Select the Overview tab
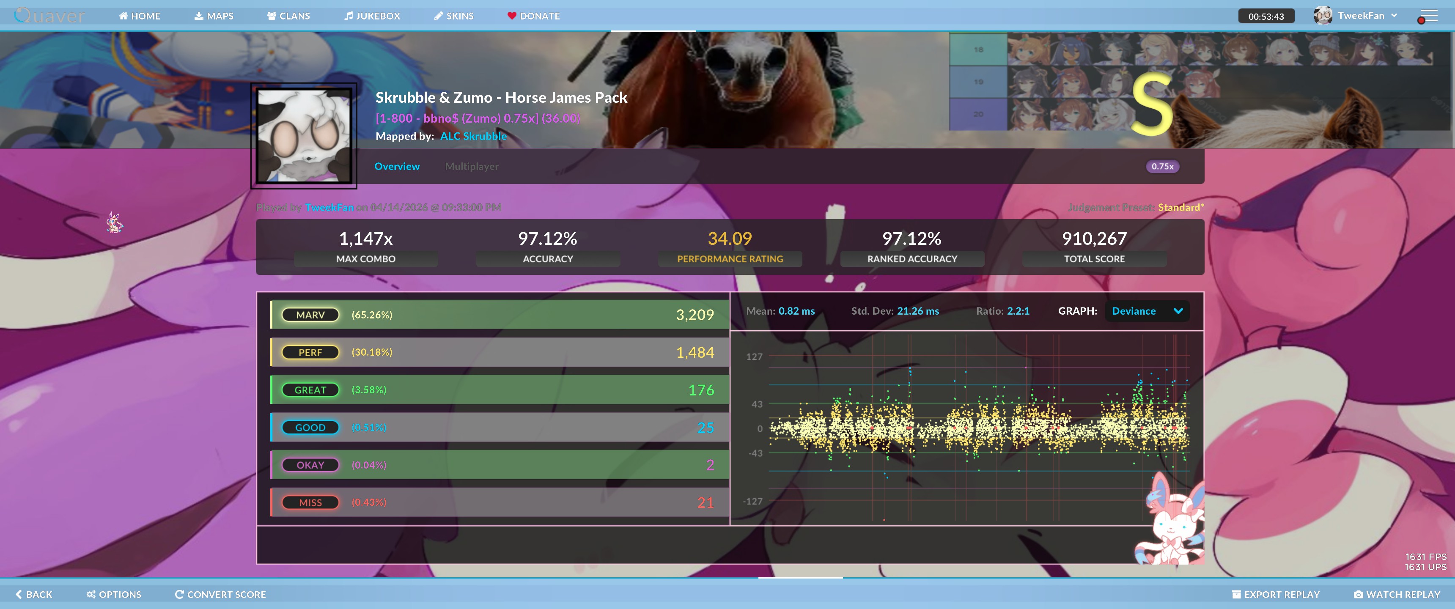 (x=396, y=166)
